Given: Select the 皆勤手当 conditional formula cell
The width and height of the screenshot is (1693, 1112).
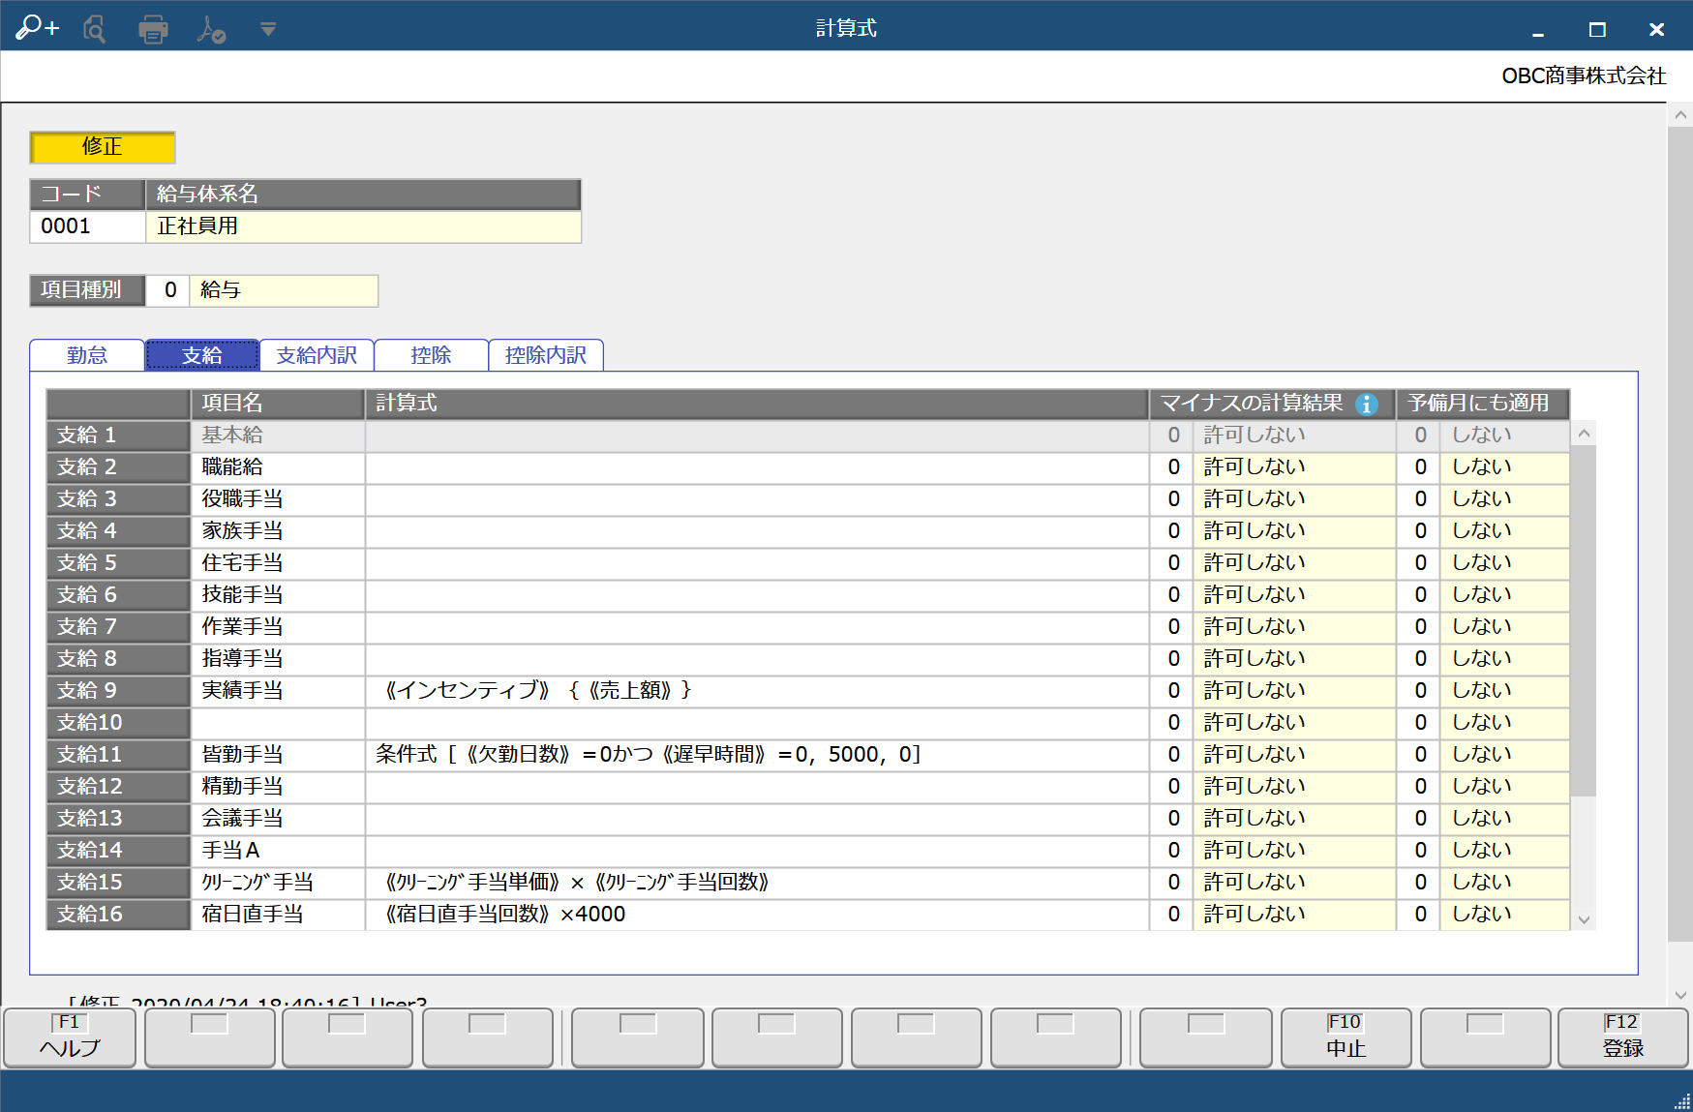Looking at the screenshot, I should (755, 754).
